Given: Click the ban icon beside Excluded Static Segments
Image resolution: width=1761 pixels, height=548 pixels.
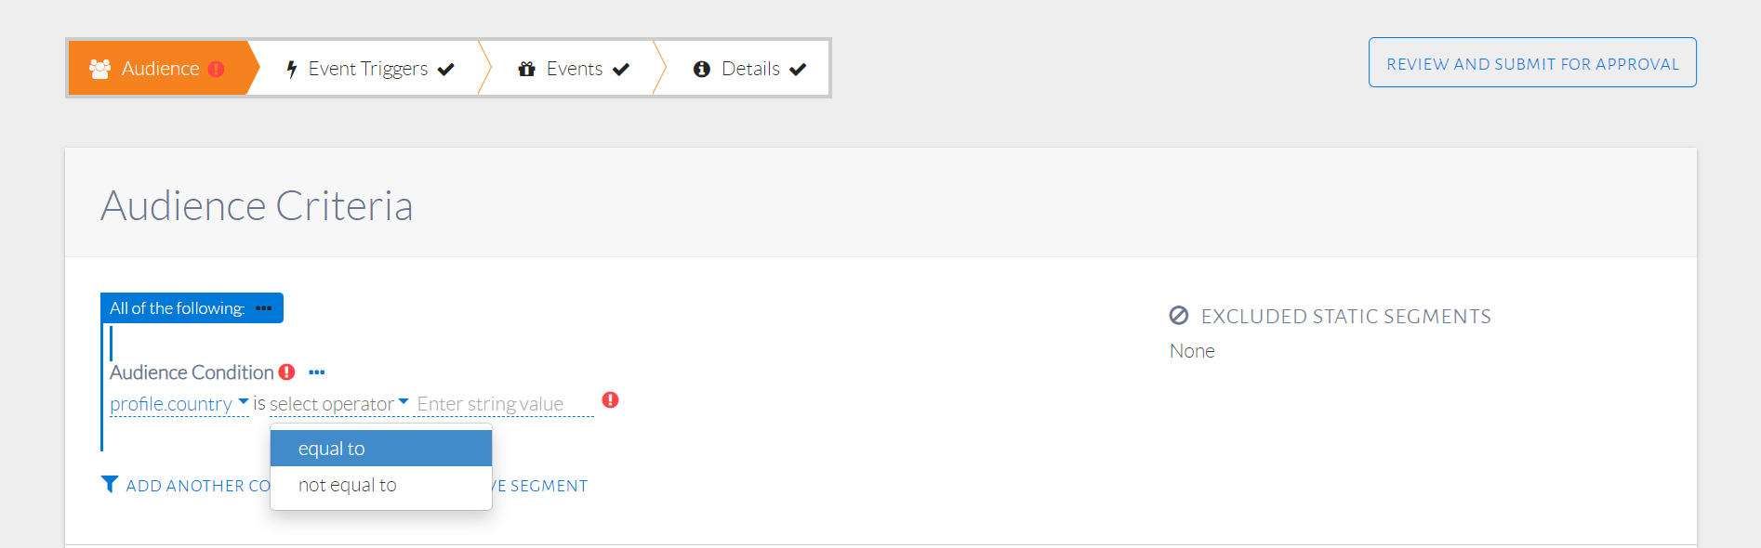Looking at the screenshot, I should (1179, 316).
